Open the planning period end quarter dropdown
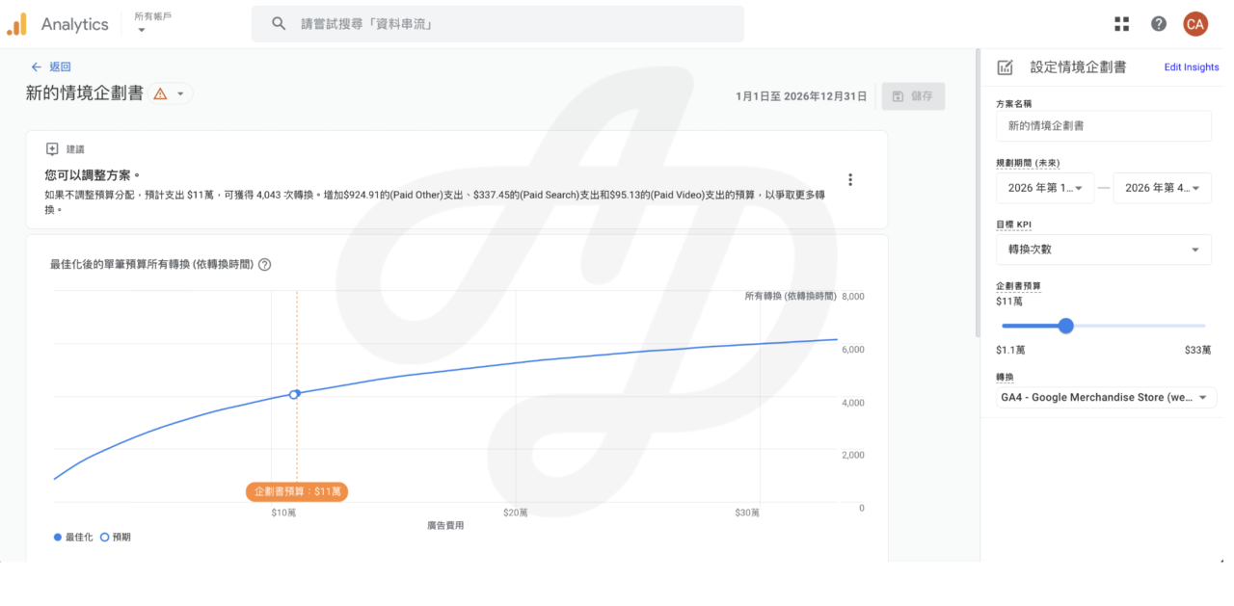The height and width of the screenshot is (606, 1234). pyautogui.click(x=1162, y=188)
